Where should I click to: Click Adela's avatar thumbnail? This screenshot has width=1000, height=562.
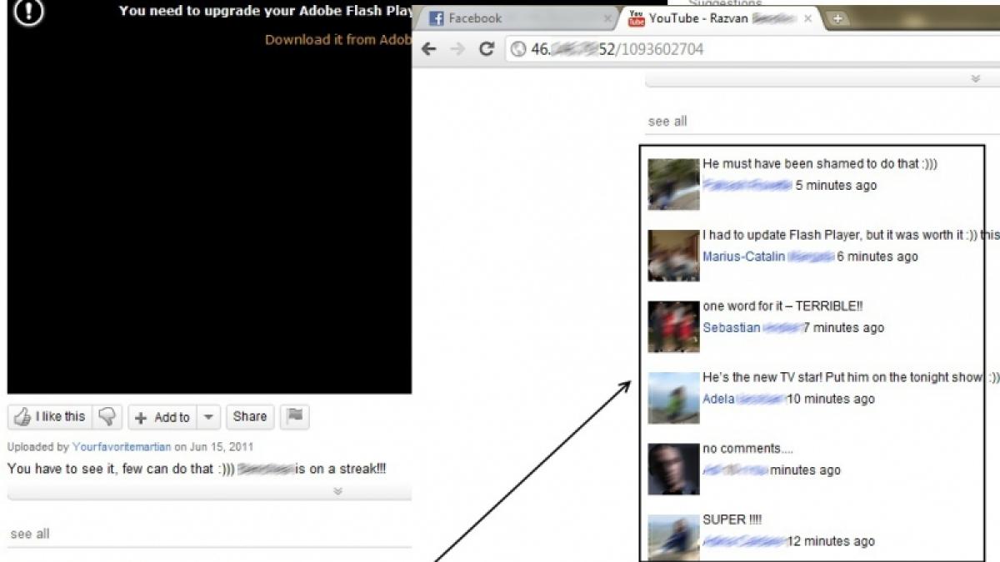673,398
